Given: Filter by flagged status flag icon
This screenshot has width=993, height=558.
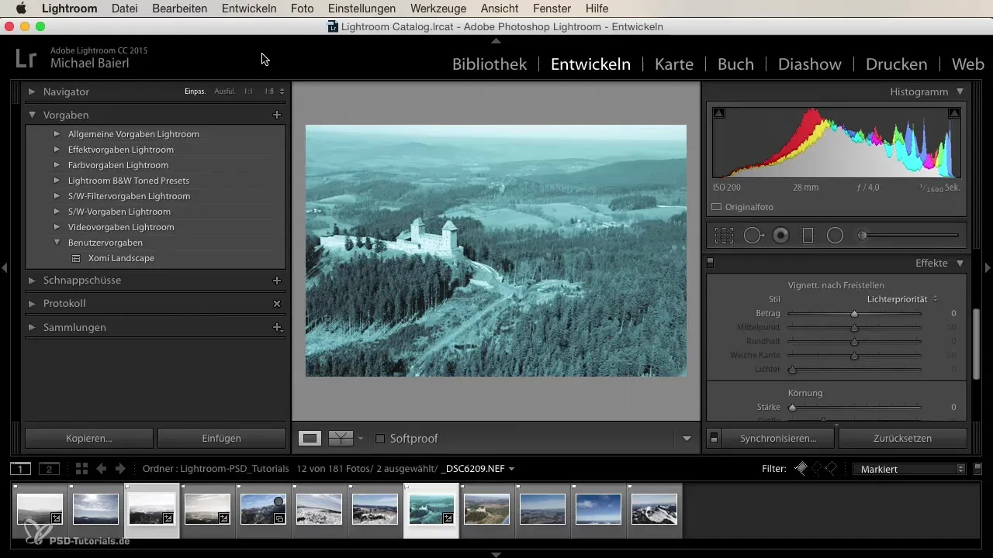Looking at the screenshot, I should point(801,468).
